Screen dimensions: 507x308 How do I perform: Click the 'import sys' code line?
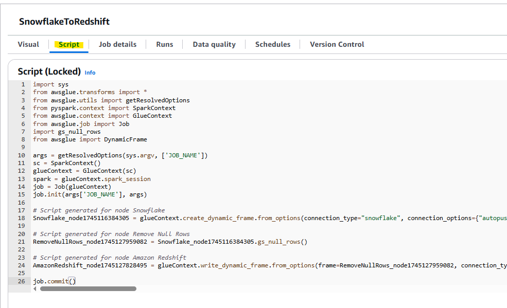tap(51, 84)
